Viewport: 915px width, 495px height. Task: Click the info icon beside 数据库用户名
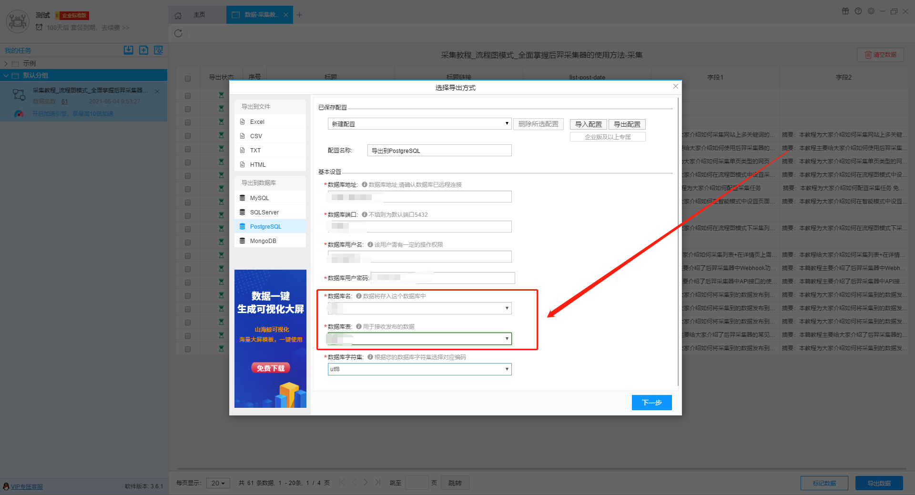pyautogui.click(x=370, y=245)
